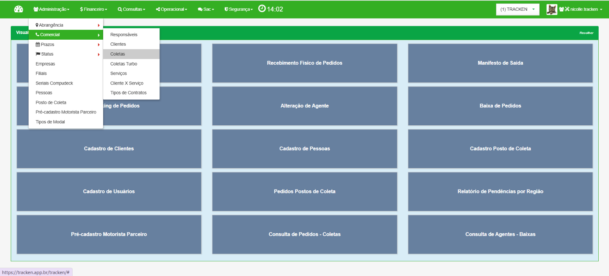Expand the Prazos submenu
The image size is (609, 276).
pyautogui.click(x=66, y=44)
